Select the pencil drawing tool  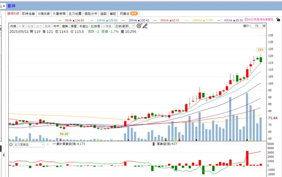[145, 26]
